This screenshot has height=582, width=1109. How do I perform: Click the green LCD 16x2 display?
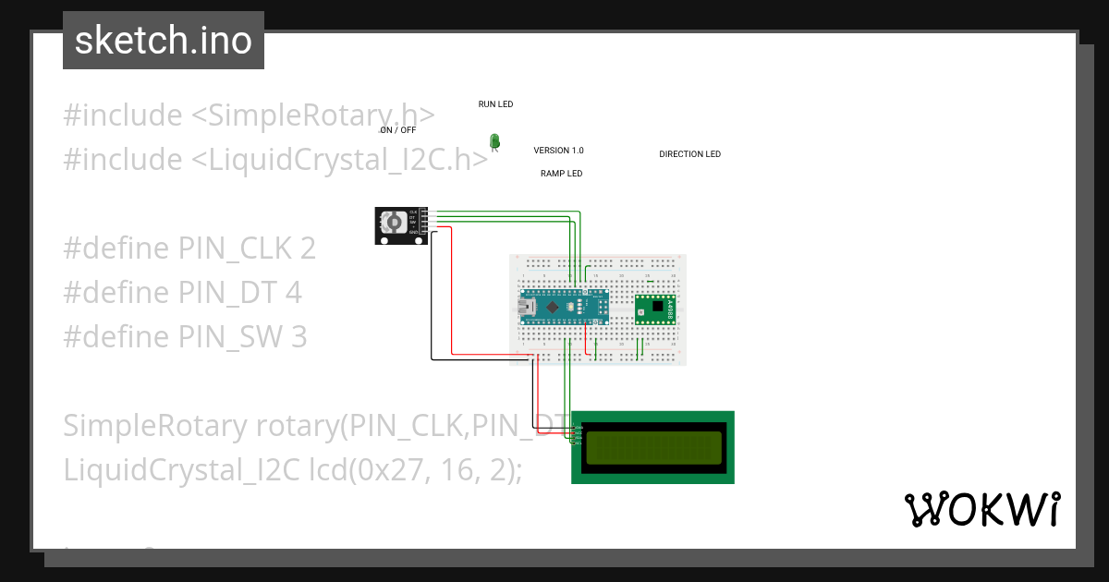coord(652,447)
